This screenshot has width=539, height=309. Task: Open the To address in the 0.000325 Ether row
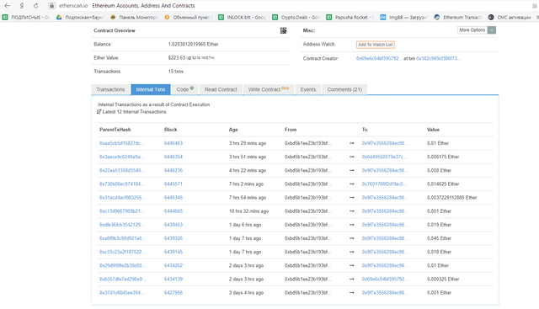click(x=385, y=279)
